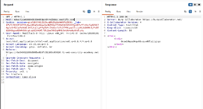The height and width of the screenshot is (109, 203).
Task: Select the Response Pretty tab
Action: coord(108,11)
